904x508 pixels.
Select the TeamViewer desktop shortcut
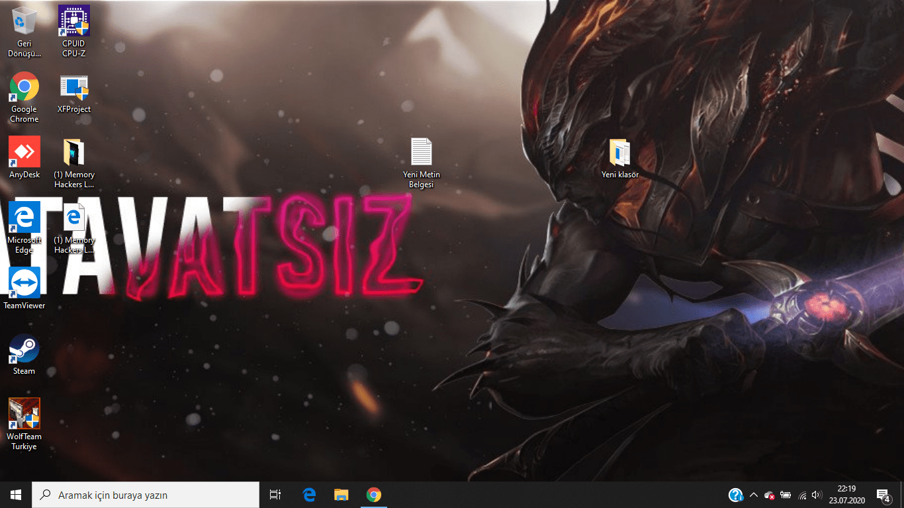[x=24, y=289]
